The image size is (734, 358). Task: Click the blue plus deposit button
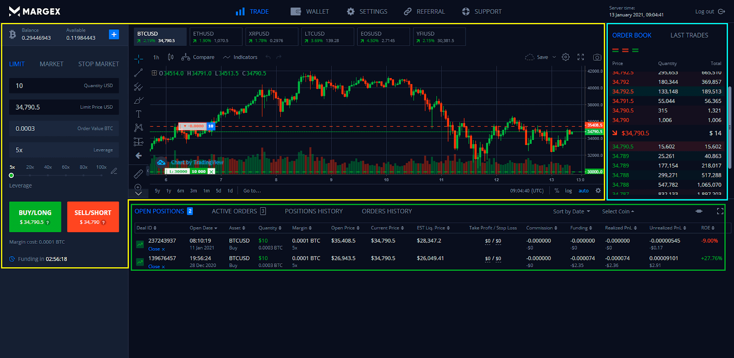click(114, 34)
